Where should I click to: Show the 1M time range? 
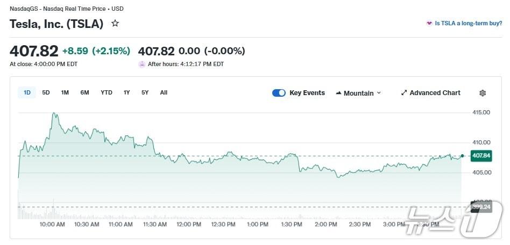point(65,92)
